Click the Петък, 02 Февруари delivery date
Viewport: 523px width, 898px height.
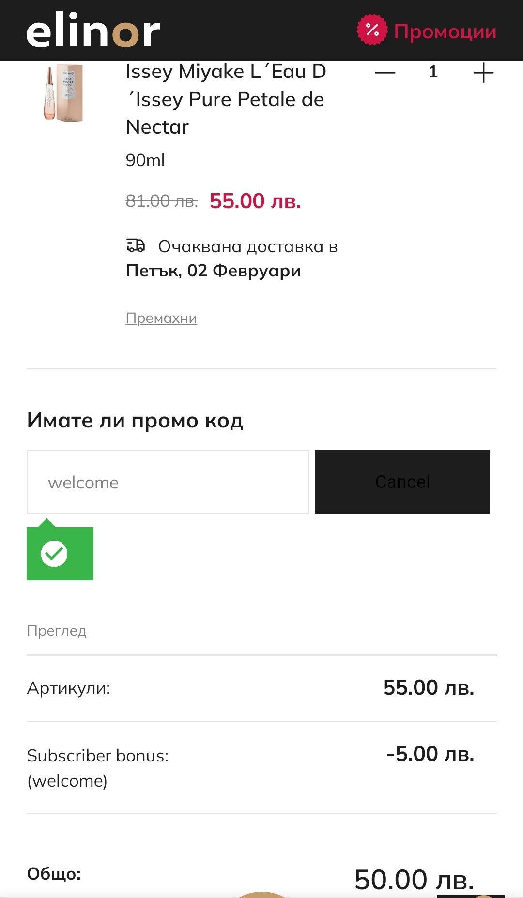pyautogui.click(x=213, y=271)
